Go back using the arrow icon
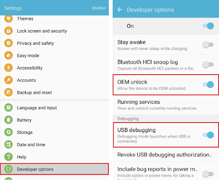The width and height of the screenshot is (219, 180). (120, 10)
